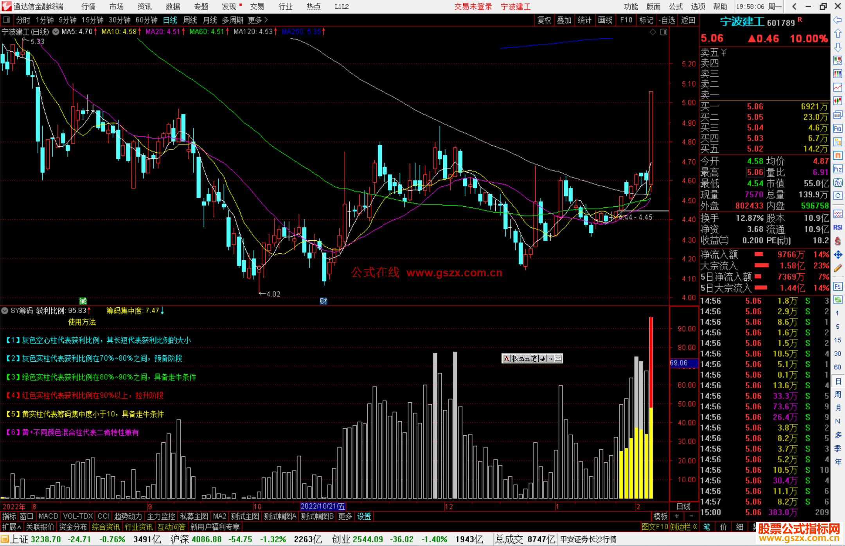Viewport: 845px width, 546px height.
Task: Open the F10 company info sidebar icon
Action: (x=838, y=128)
